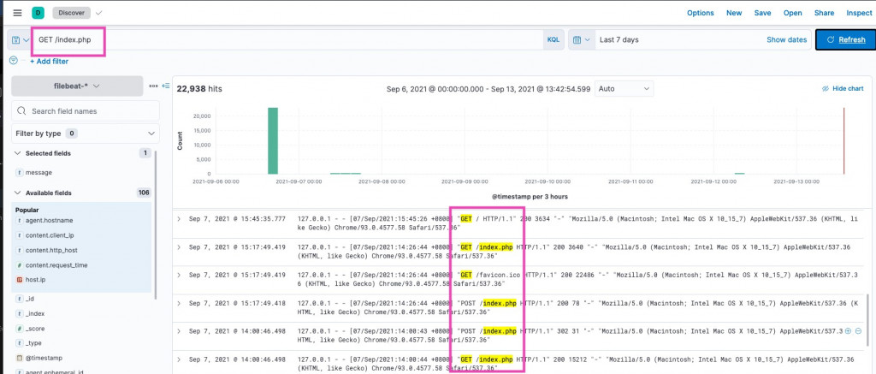Click the plus filter-for-value icon in results
Viewport: 876px width, 374px height.
(848, 331)
